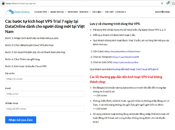175x130 pixels.
Task: Open the CLOUD VPS menu item
Action: [x=41, y=12]
